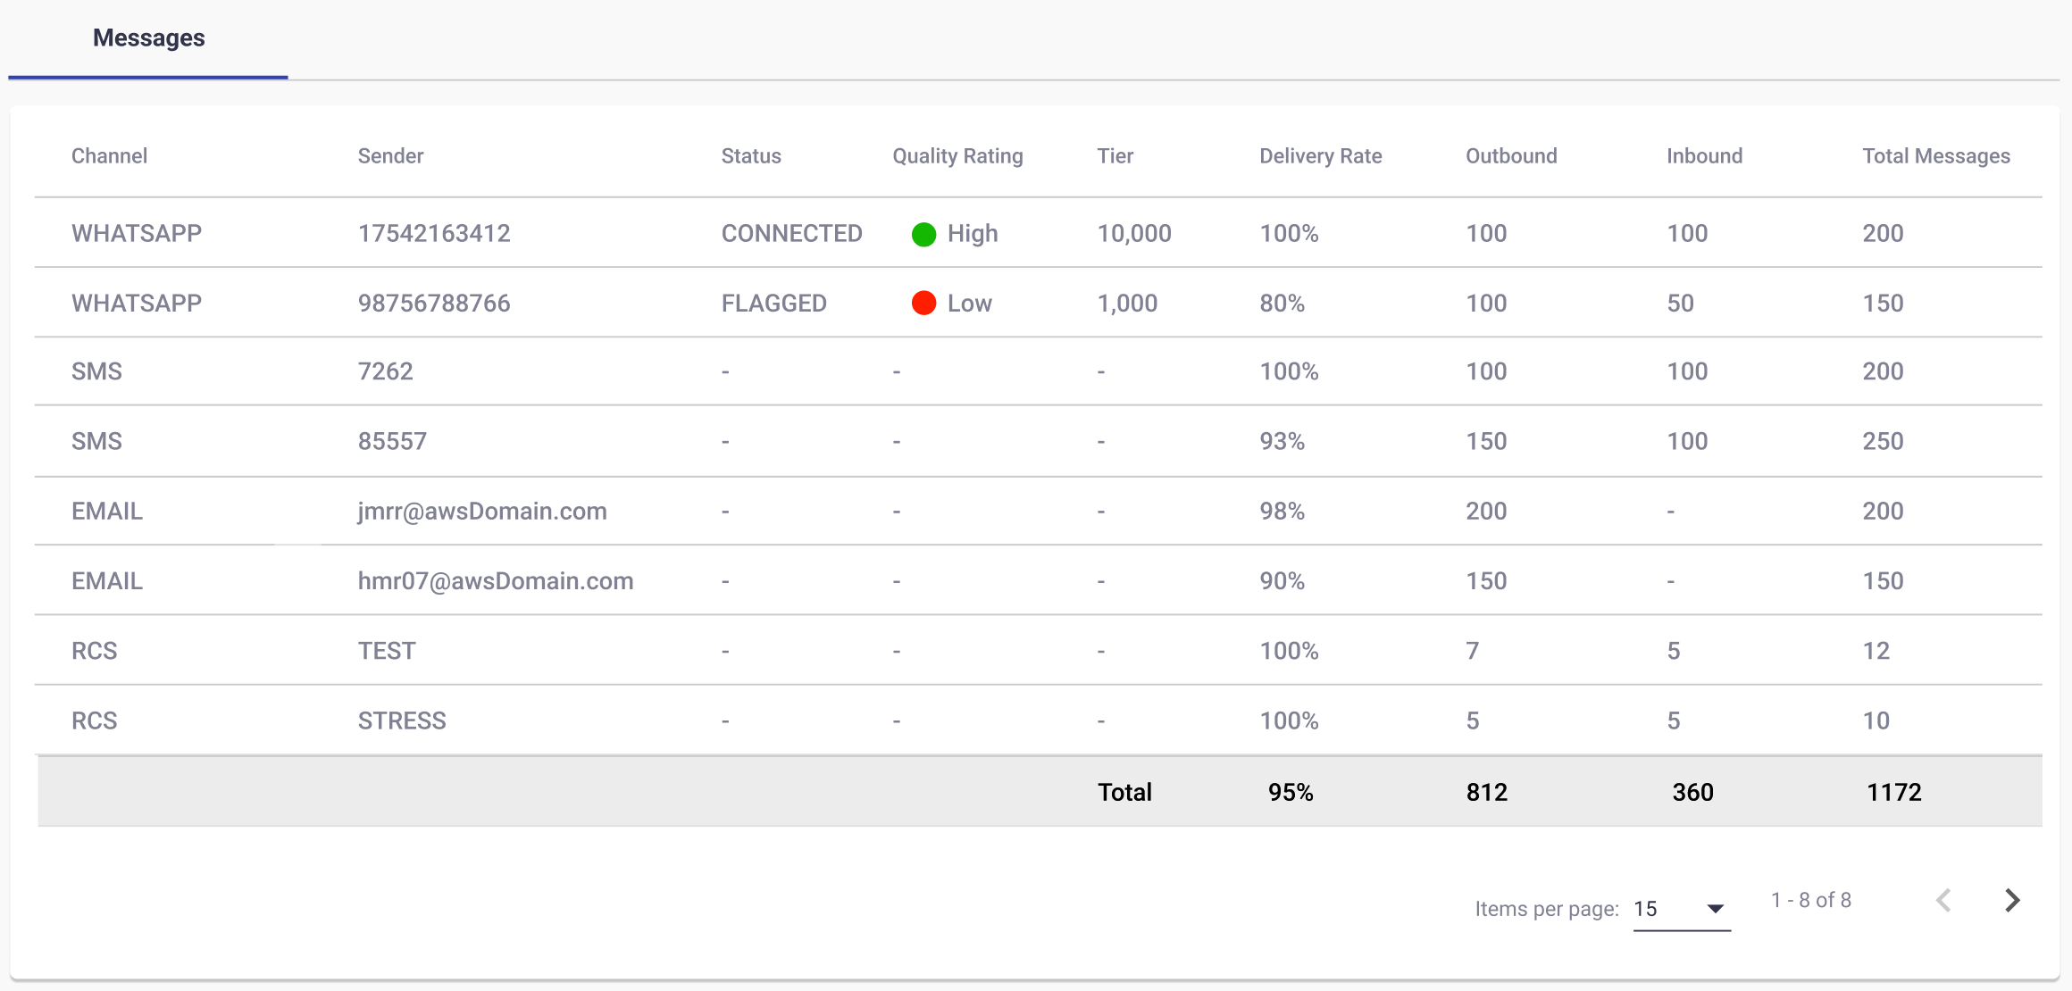2072x991 pixels.
Task: Click the jmrr@awsDomain.com sender cell
Action: point(482,512)
